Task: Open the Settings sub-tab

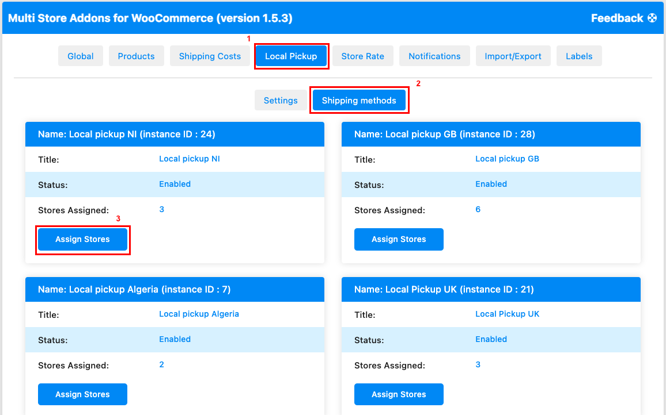Action: 281,101
